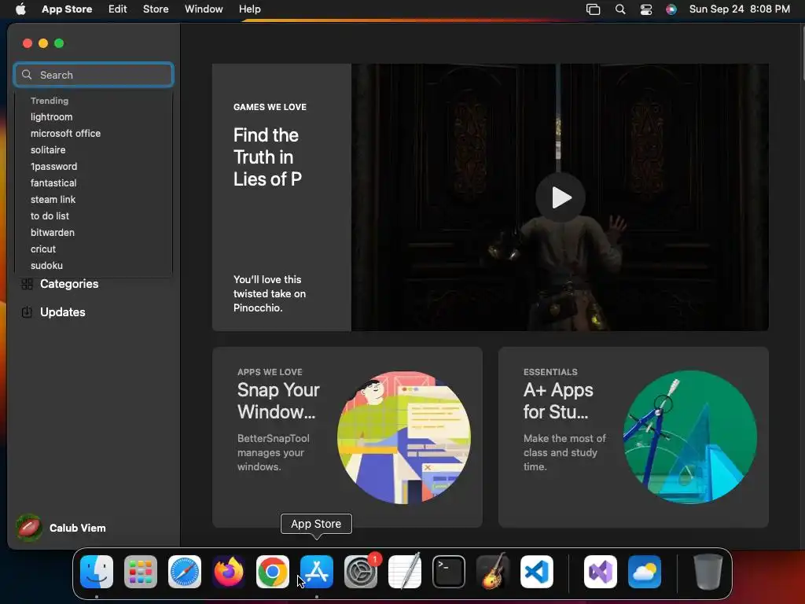Screen dimensions: 805x604
Task: Open the Help menu
Action: pyautogui.click(x=249, y=9)
